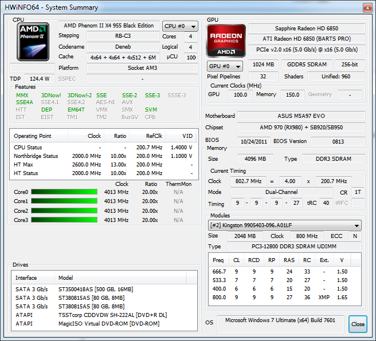Select the HT Status row
This screenshot has width=376, height=341.
click(103, 173)
